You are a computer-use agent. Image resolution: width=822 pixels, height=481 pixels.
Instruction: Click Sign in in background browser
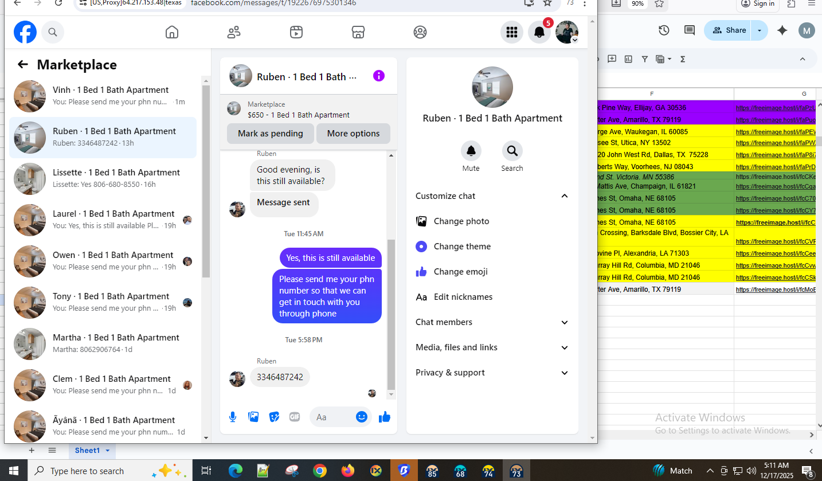coord(758,3)
